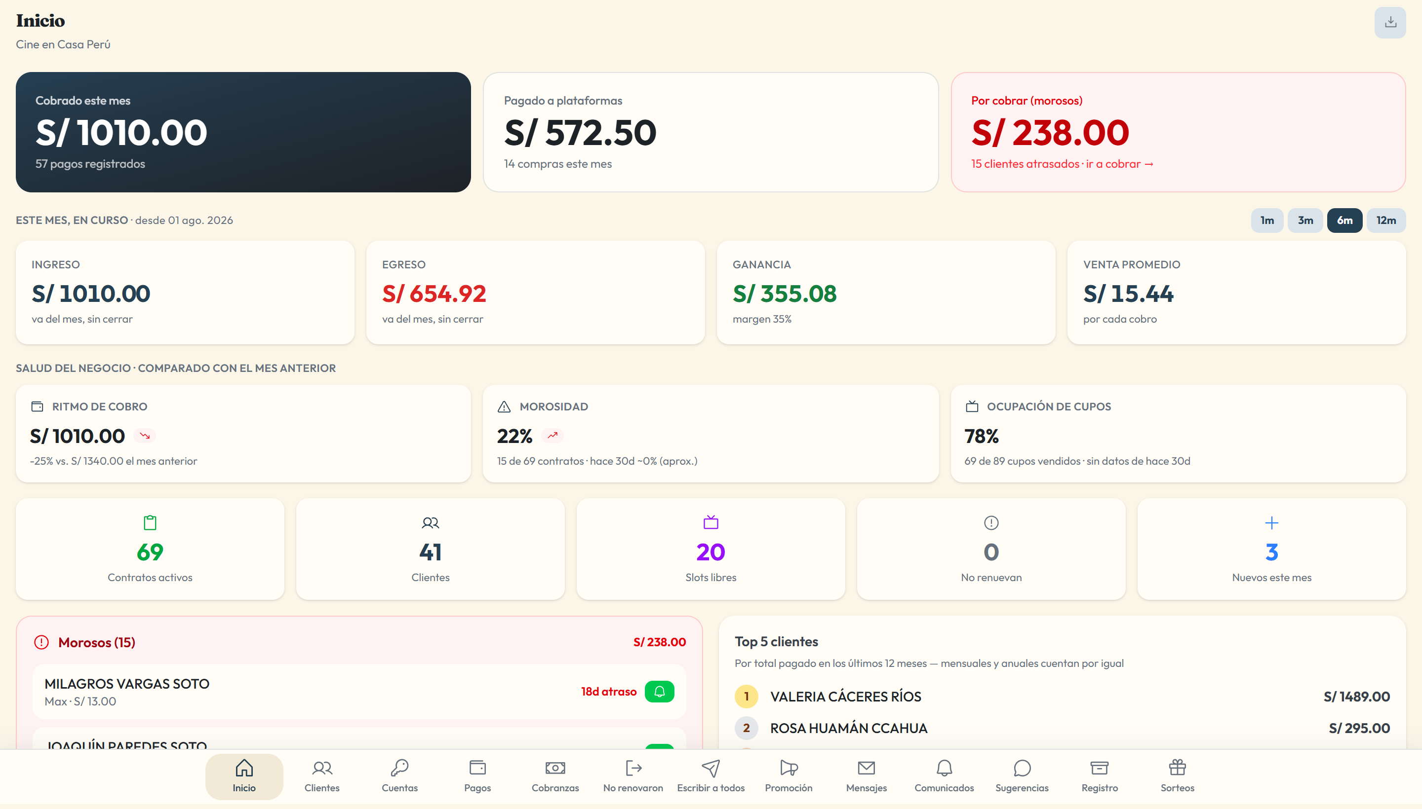Click the S/ 1489.00 amount for Valeria
The width and height of the screenshot is (1422, 809).
click(1356, 697)
